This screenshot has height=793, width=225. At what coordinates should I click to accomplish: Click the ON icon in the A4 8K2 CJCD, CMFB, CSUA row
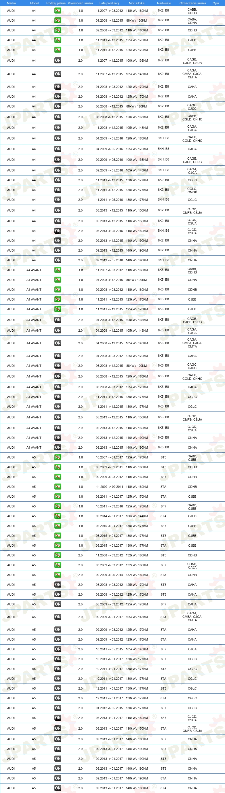[x=58, y=211]
